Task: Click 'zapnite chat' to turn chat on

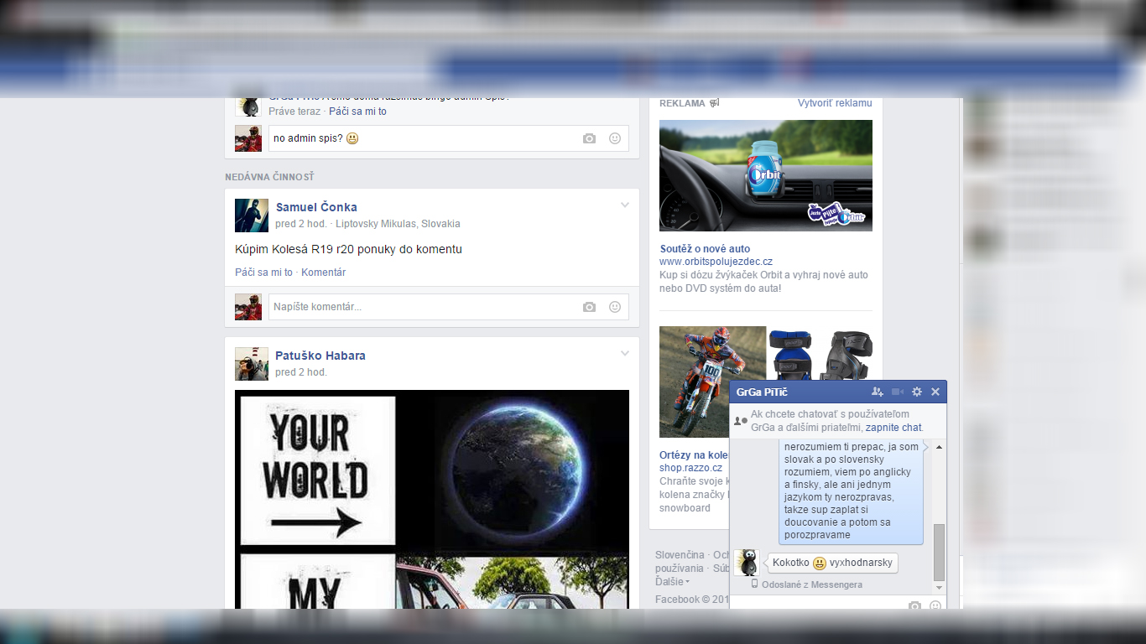Action: 893,428
